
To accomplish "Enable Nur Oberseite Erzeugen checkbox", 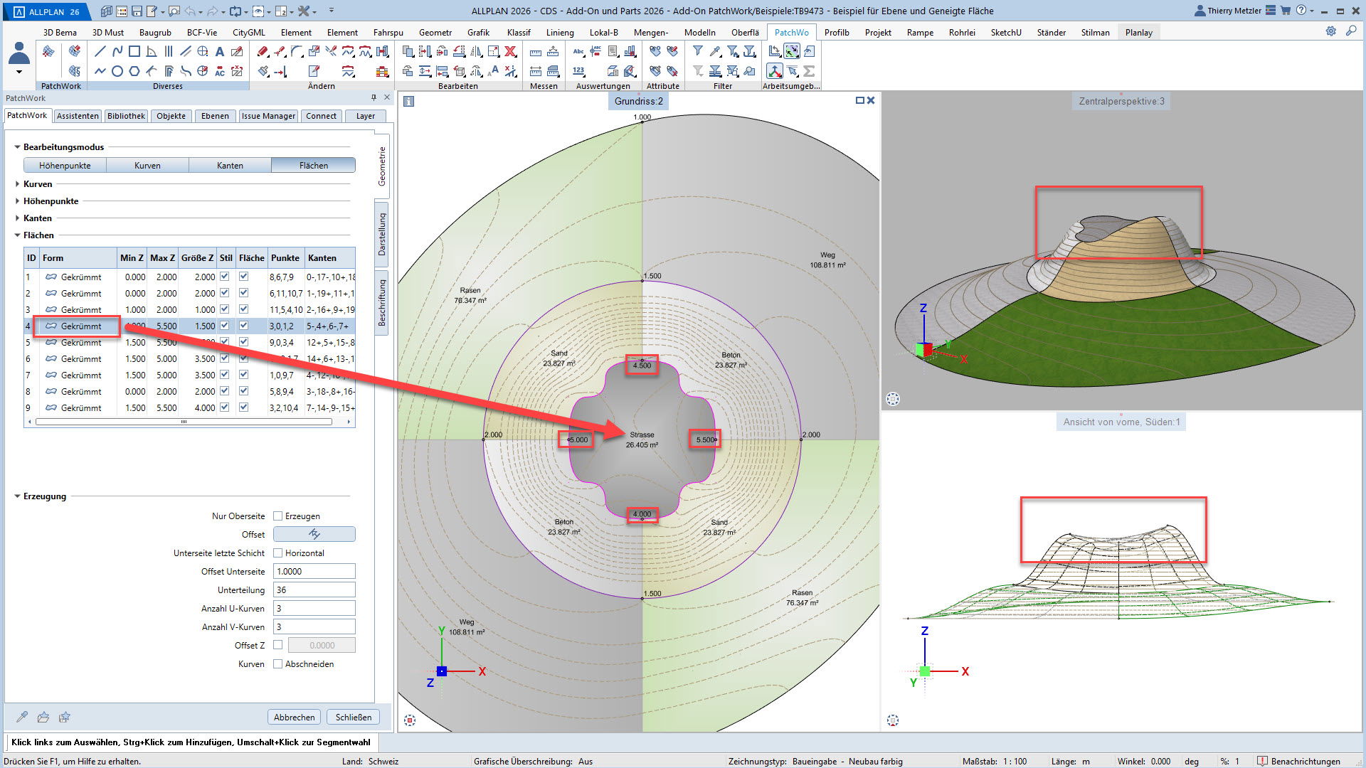I will [278, 516].
